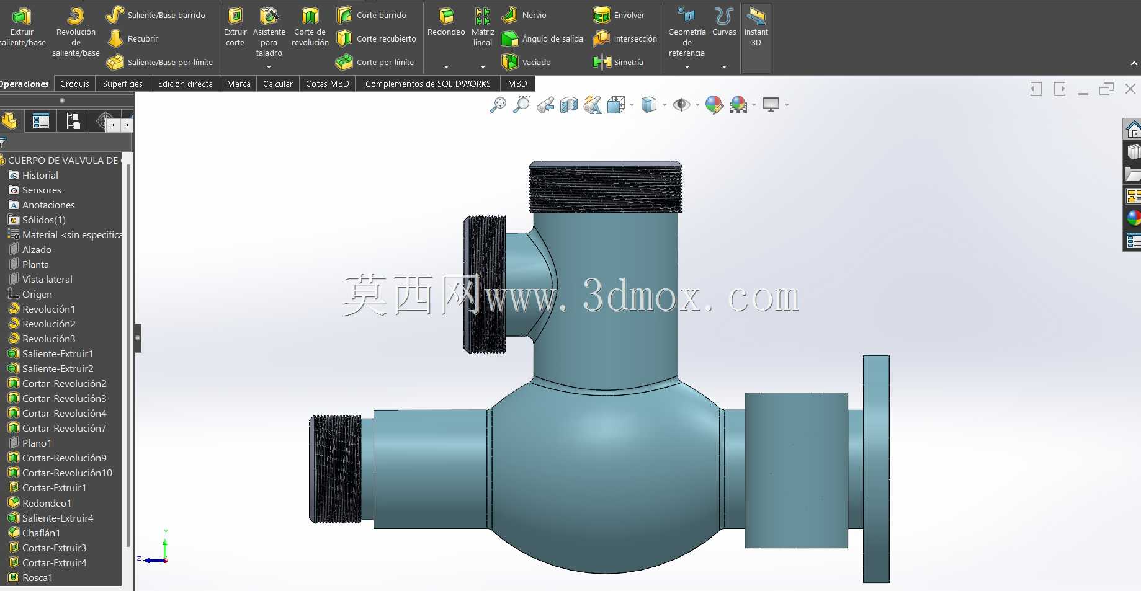The height and width of the screenshot is (591, 1141).
Task: Click Zoom to fit icon
Action: coord(498,105)
